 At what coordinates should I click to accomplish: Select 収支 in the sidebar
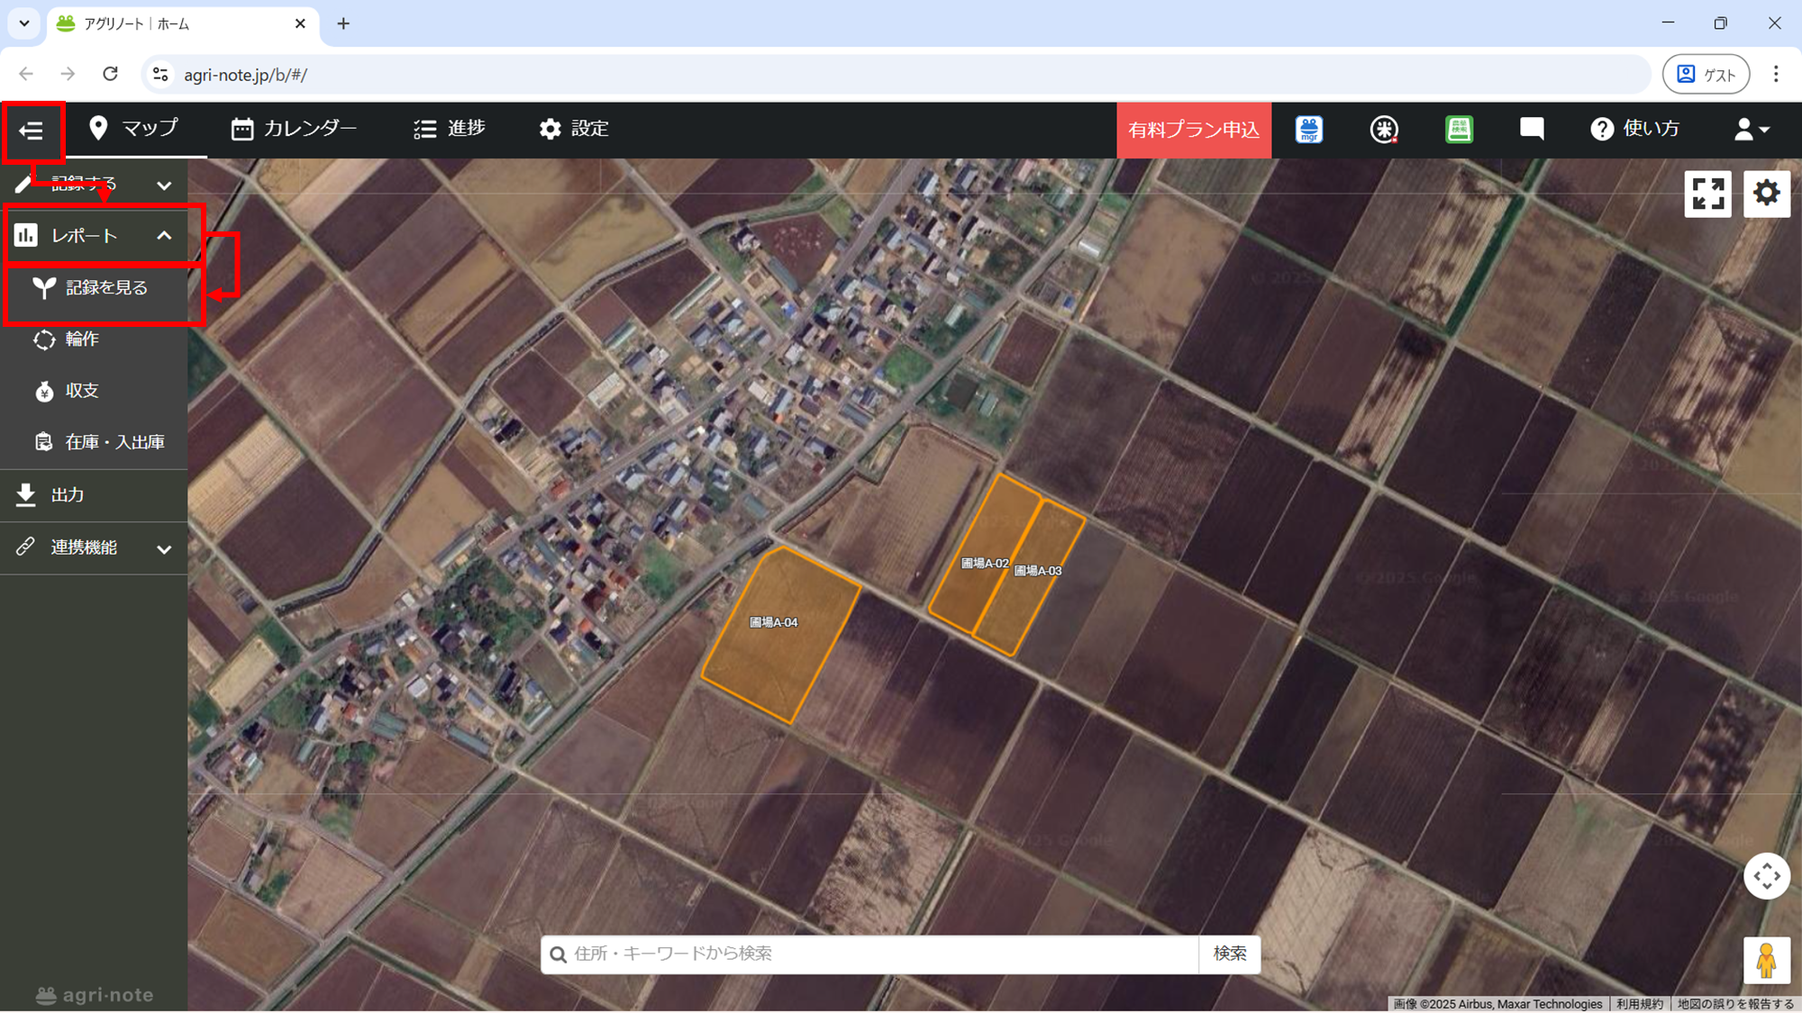point(94,391)
